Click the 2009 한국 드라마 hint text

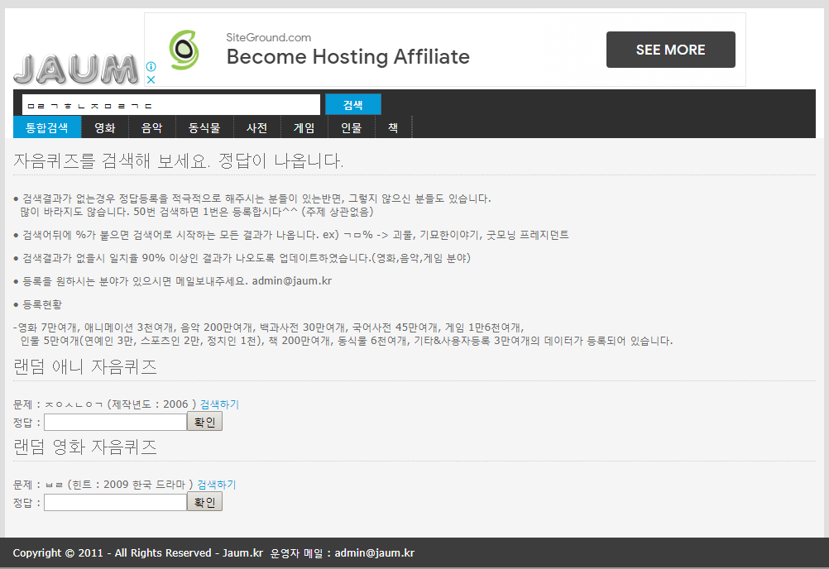tap(144, 485)
